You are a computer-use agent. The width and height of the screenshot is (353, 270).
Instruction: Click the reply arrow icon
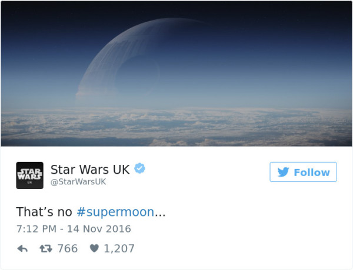click(22, 249)
